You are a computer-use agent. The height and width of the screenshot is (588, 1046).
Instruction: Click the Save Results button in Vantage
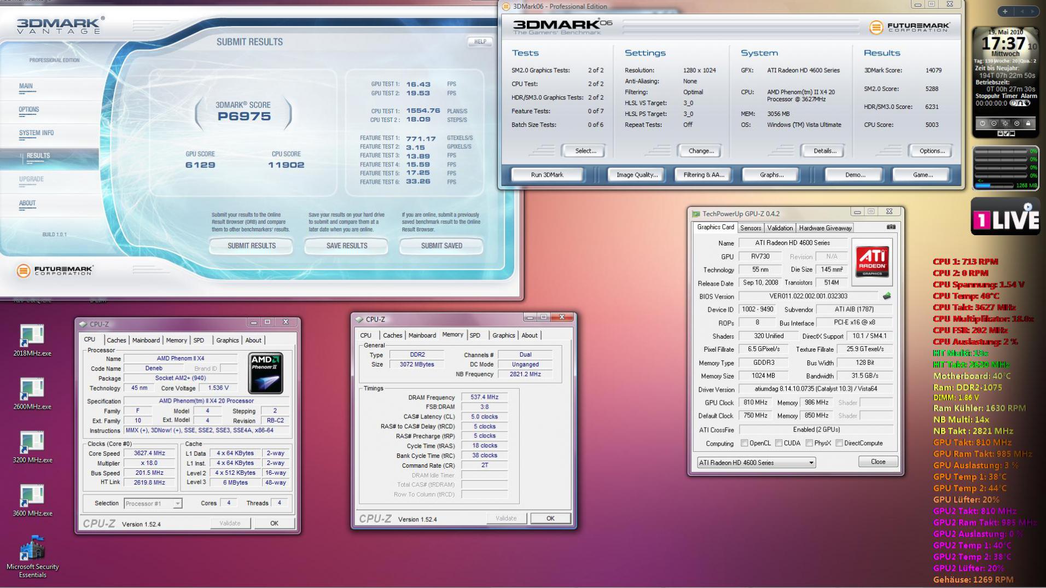346,246
